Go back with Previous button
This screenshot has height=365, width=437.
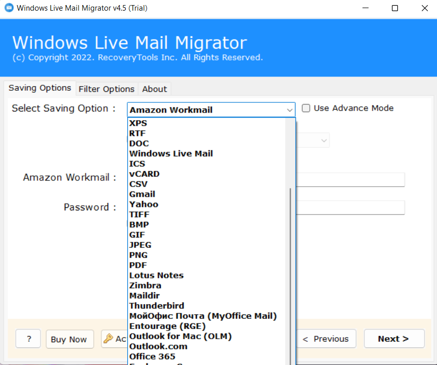coord(326,339)
